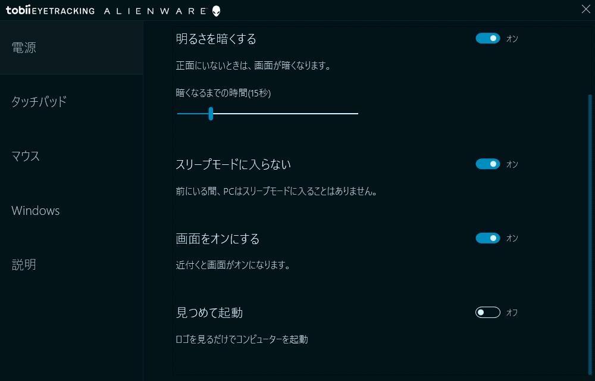Viewport: 595px width, 381px height.
Task: Open the 電源 settings tab
Action: coord(24,48)
